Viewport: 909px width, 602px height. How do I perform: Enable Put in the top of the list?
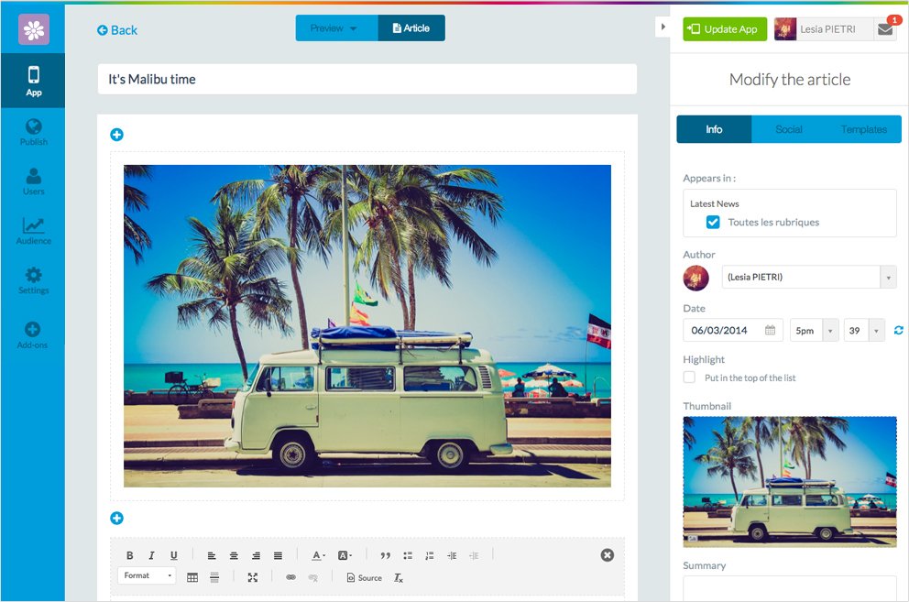point(689,378)
